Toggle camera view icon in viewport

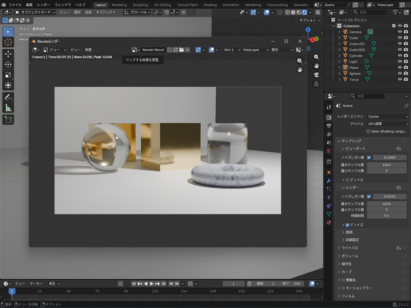pyautogui.click(x=316, y=75)
